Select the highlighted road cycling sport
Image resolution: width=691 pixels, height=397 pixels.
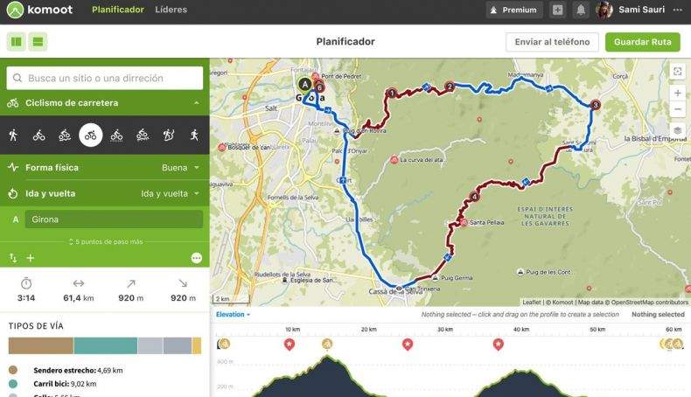(x=91, y=135)
